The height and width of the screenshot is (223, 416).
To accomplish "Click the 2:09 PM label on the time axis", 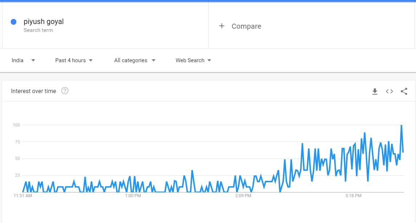I will coord(243,196).
